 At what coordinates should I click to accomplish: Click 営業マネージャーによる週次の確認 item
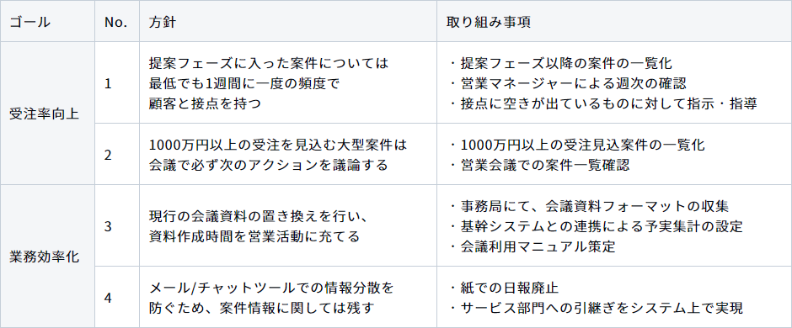(568, 83)
